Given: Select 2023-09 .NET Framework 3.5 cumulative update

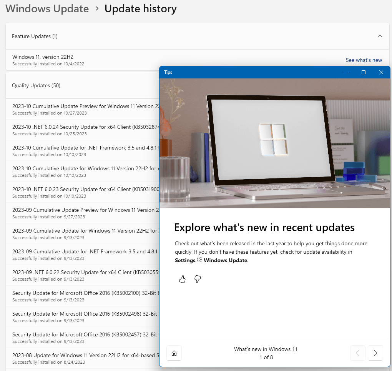Looking at the screenshot, I should (x=83, y=255).
